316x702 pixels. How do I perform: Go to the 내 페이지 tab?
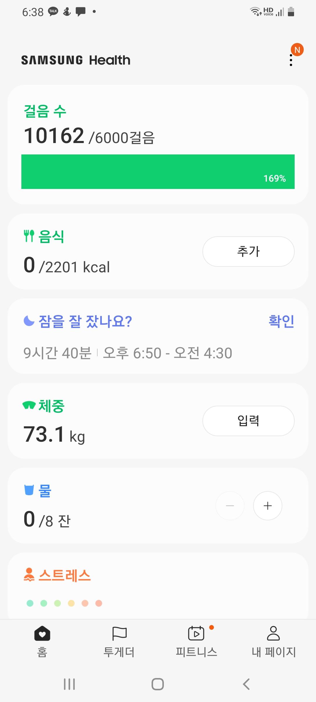coord(274,641)
